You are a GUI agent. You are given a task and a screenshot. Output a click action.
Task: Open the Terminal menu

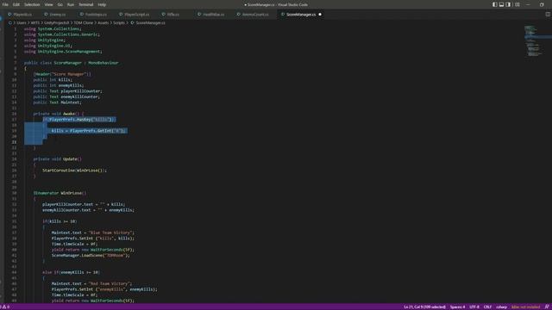[x=86, y=4]
